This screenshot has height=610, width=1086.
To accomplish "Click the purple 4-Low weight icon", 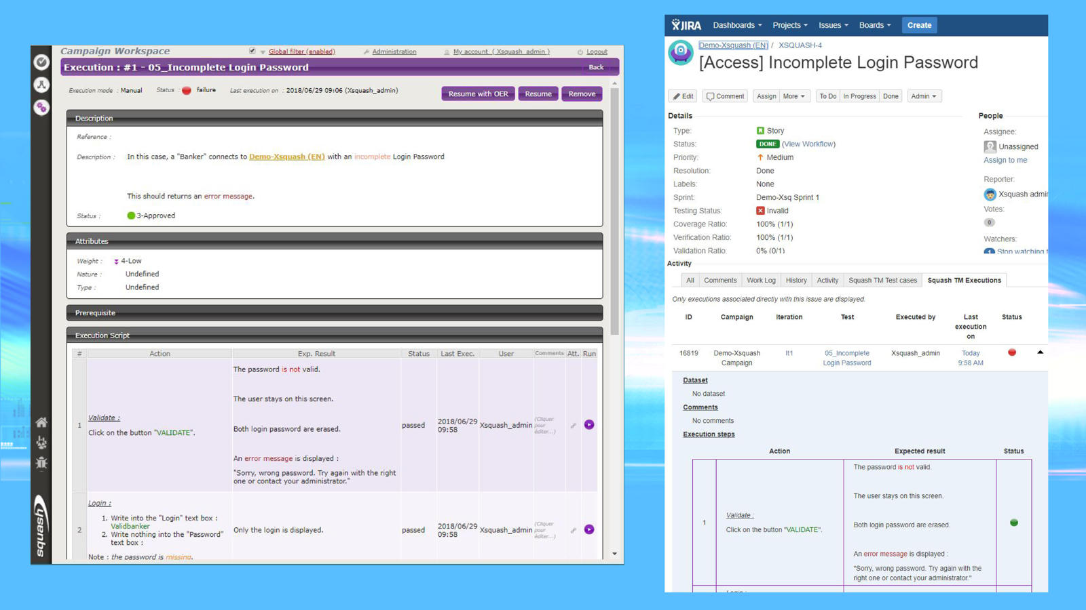I will [116, 262].
